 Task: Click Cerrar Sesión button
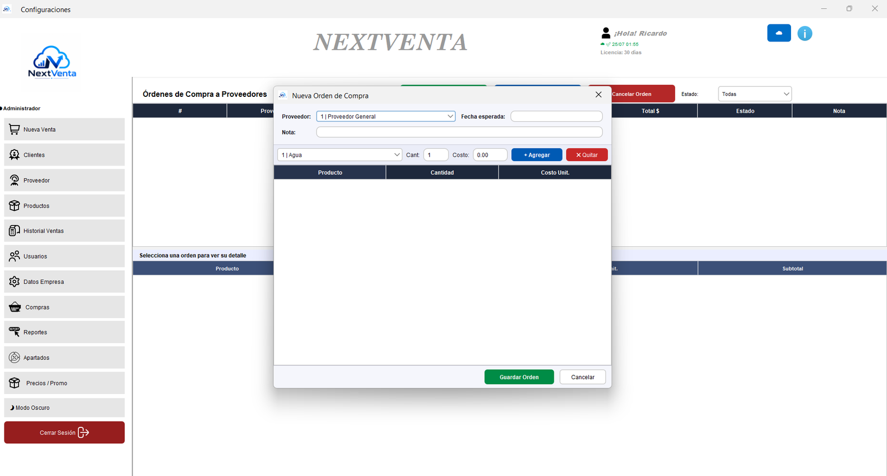point(64,432)
